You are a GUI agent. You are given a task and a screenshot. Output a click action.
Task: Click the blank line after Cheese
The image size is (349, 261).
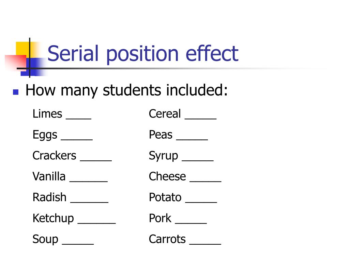coord(206,181)
